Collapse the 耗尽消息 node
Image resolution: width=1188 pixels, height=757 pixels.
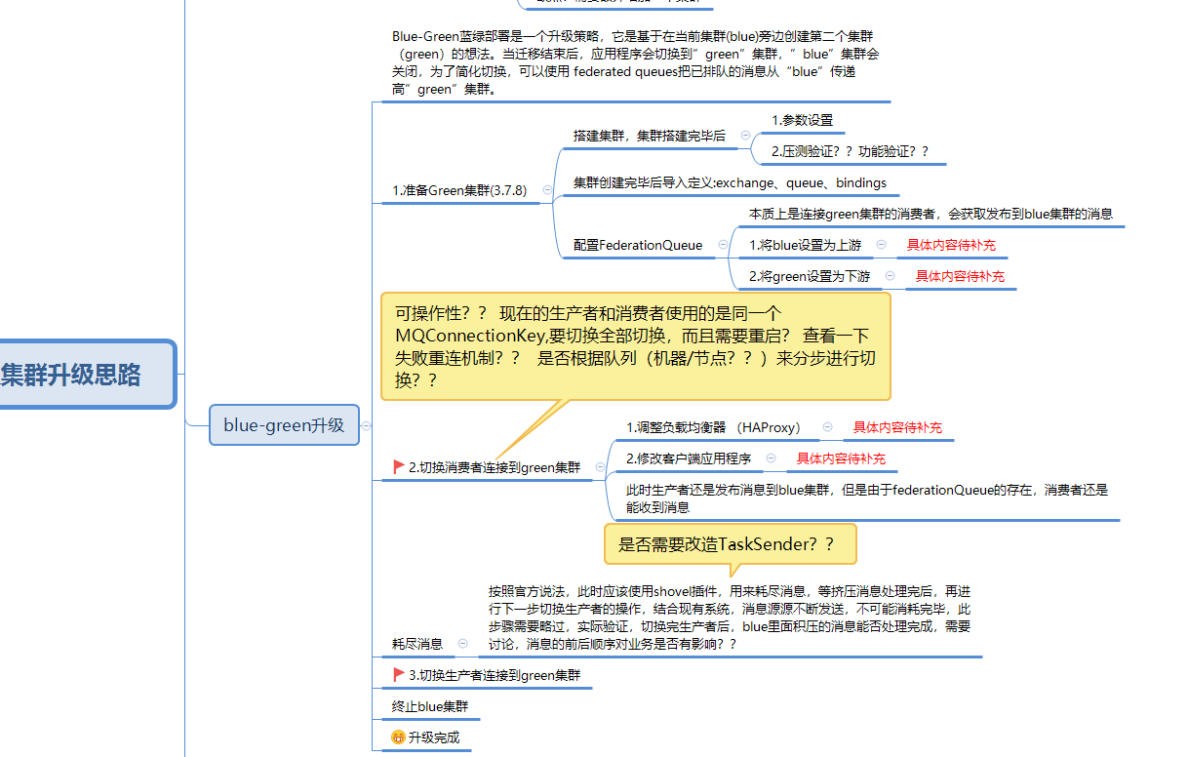[x=462, y=643]
